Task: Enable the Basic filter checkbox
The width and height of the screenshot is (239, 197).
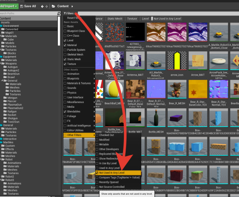Action: coord(65,27)
